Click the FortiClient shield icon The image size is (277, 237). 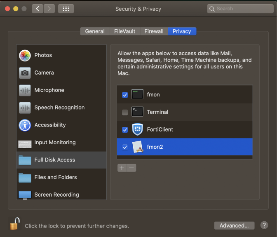point(137,129)
